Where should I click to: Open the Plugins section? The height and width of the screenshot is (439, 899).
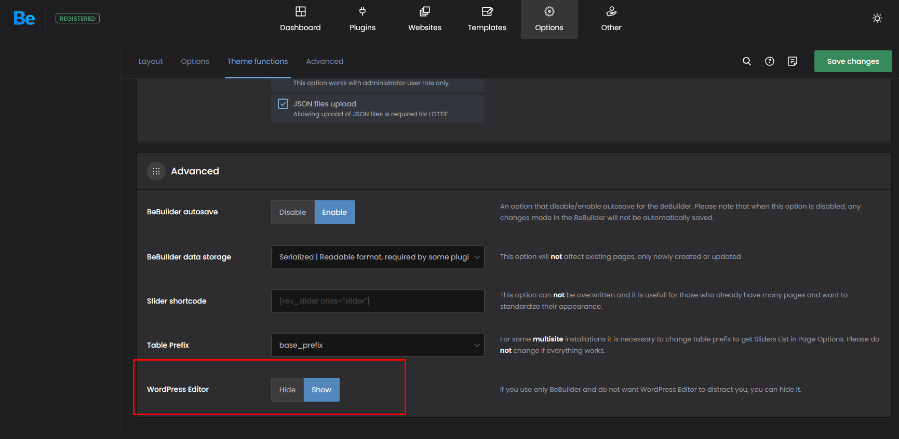tap(363, 19)
